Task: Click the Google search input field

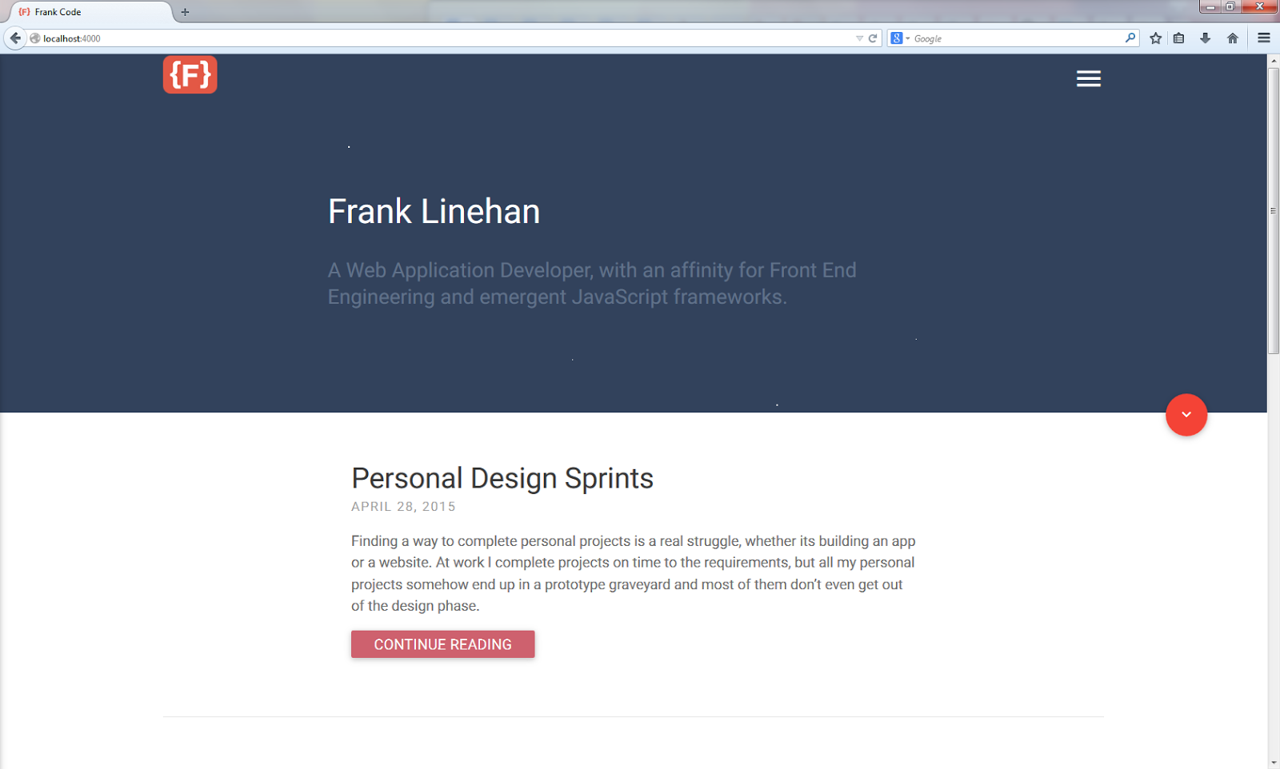Action: [1018, 38]
